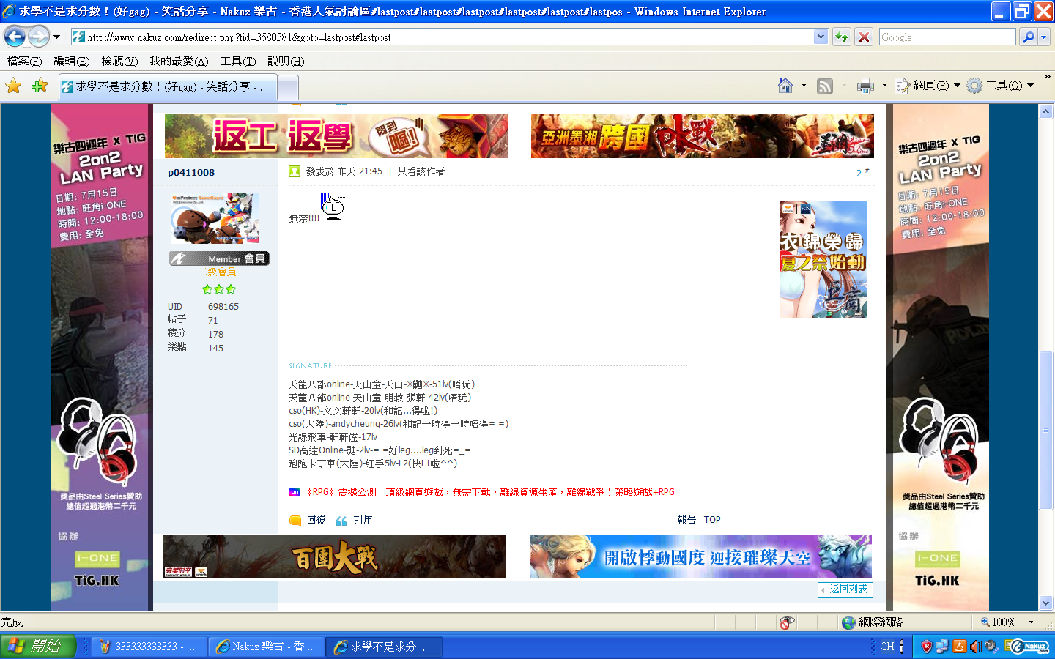
Task: Click the RSS feeds icon
Action: coord(825,86)
